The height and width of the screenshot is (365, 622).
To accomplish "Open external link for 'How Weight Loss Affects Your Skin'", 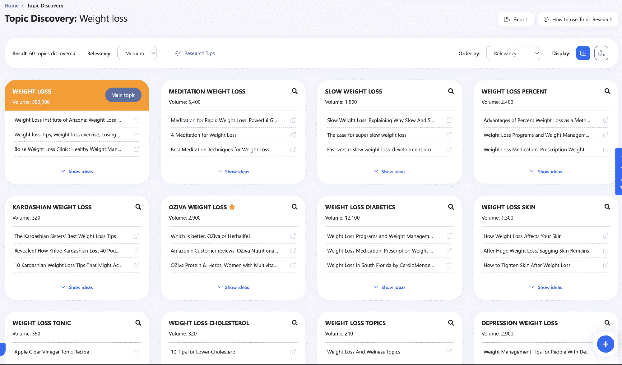I will [606, 236].
